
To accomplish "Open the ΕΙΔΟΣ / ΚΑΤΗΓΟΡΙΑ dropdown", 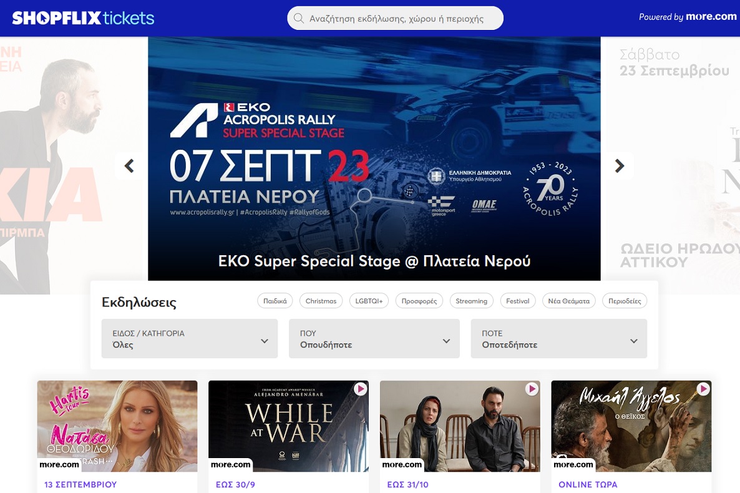I will (x=190, y=339).
